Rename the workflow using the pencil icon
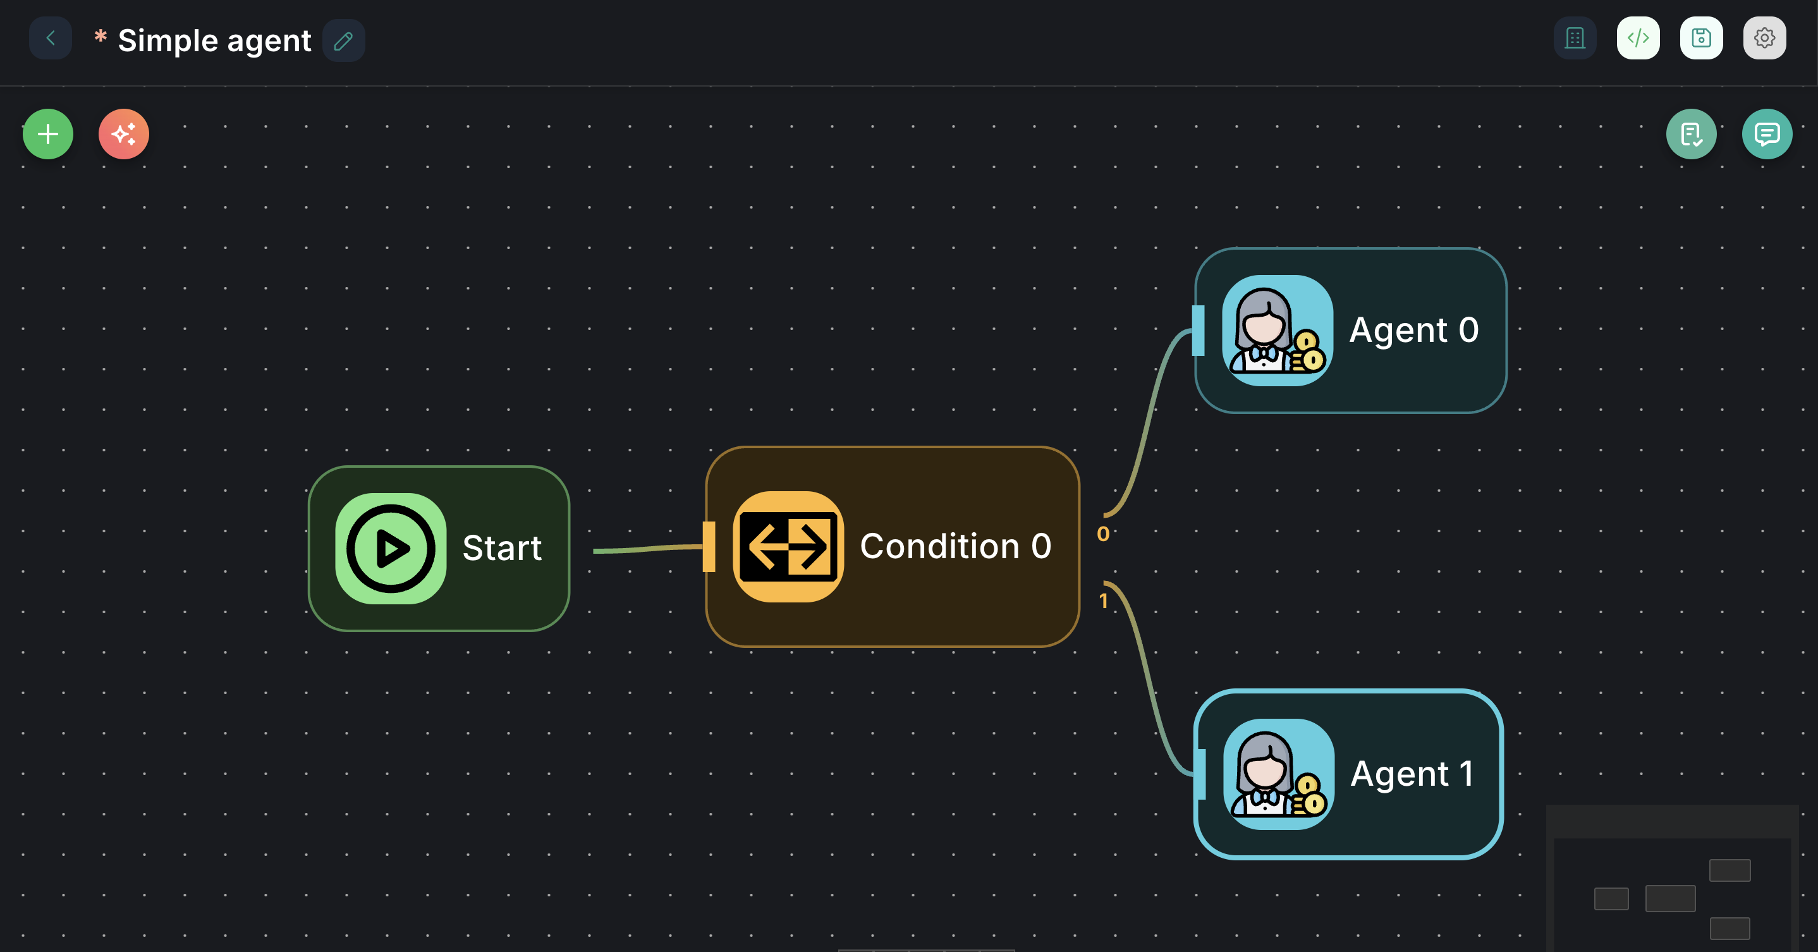 click(x=343, y=40)
